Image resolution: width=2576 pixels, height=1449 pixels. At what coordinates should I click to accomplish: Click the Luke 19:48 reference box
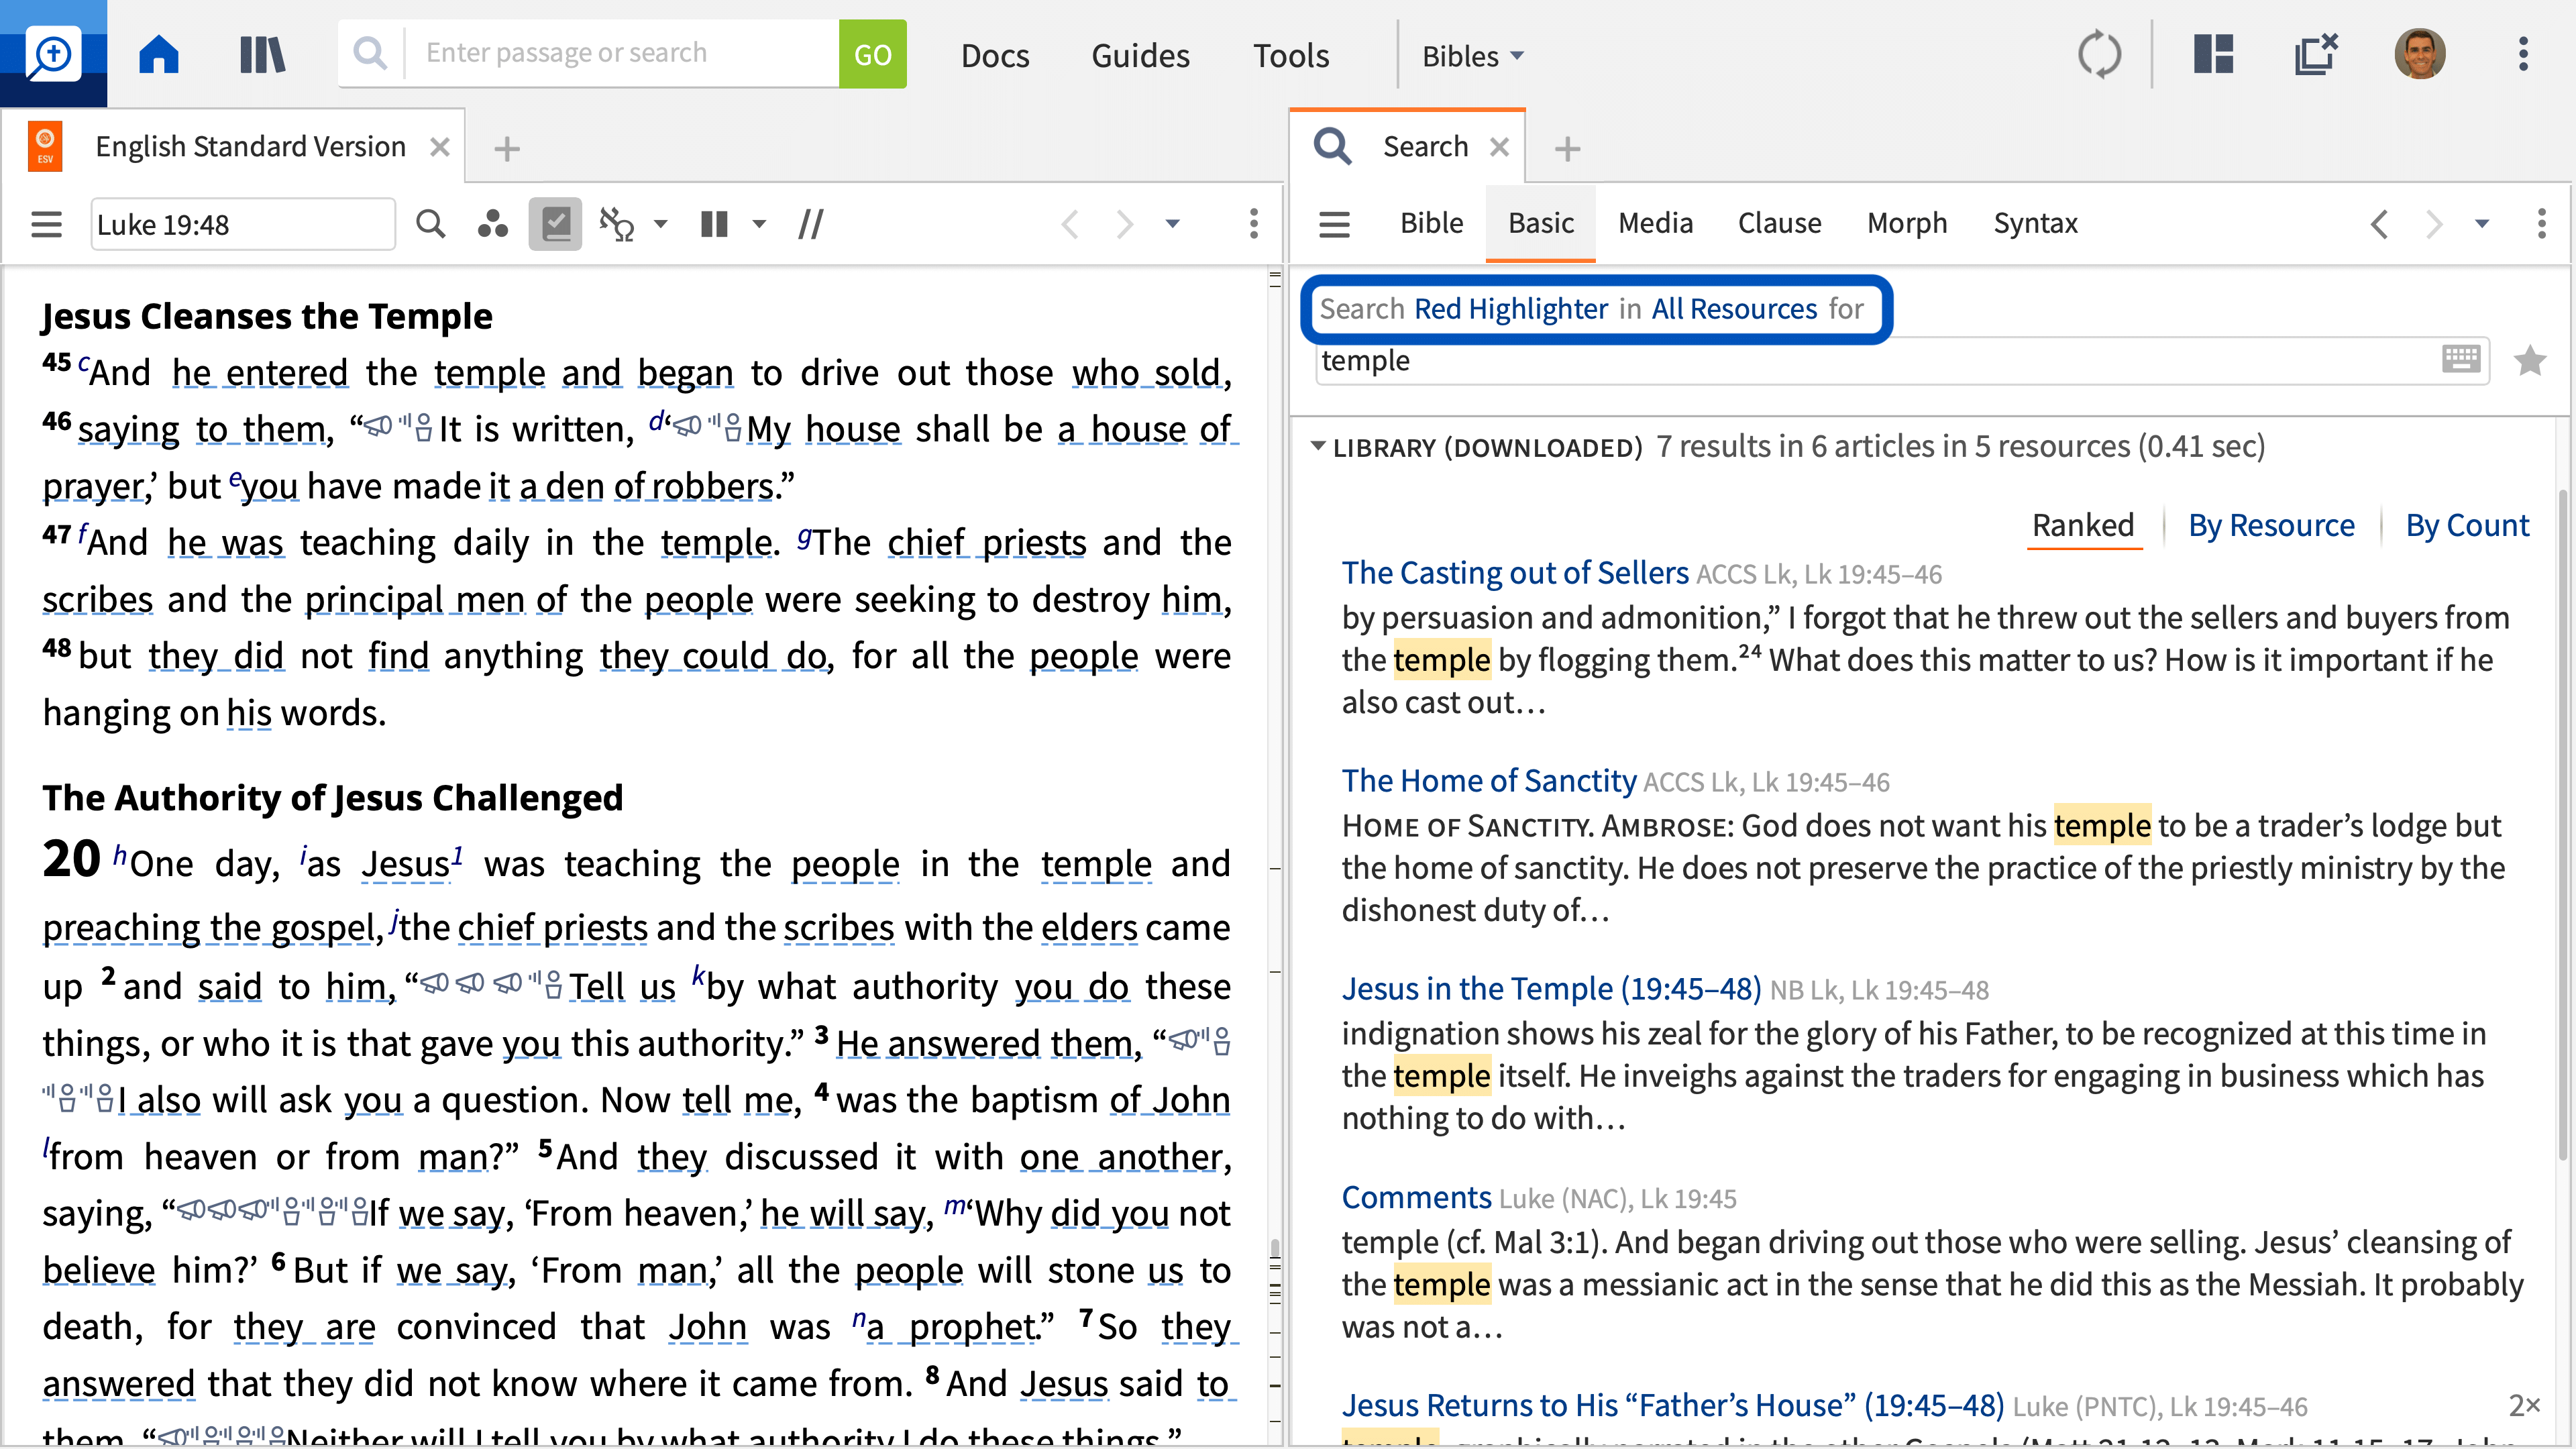pos(243,224)
